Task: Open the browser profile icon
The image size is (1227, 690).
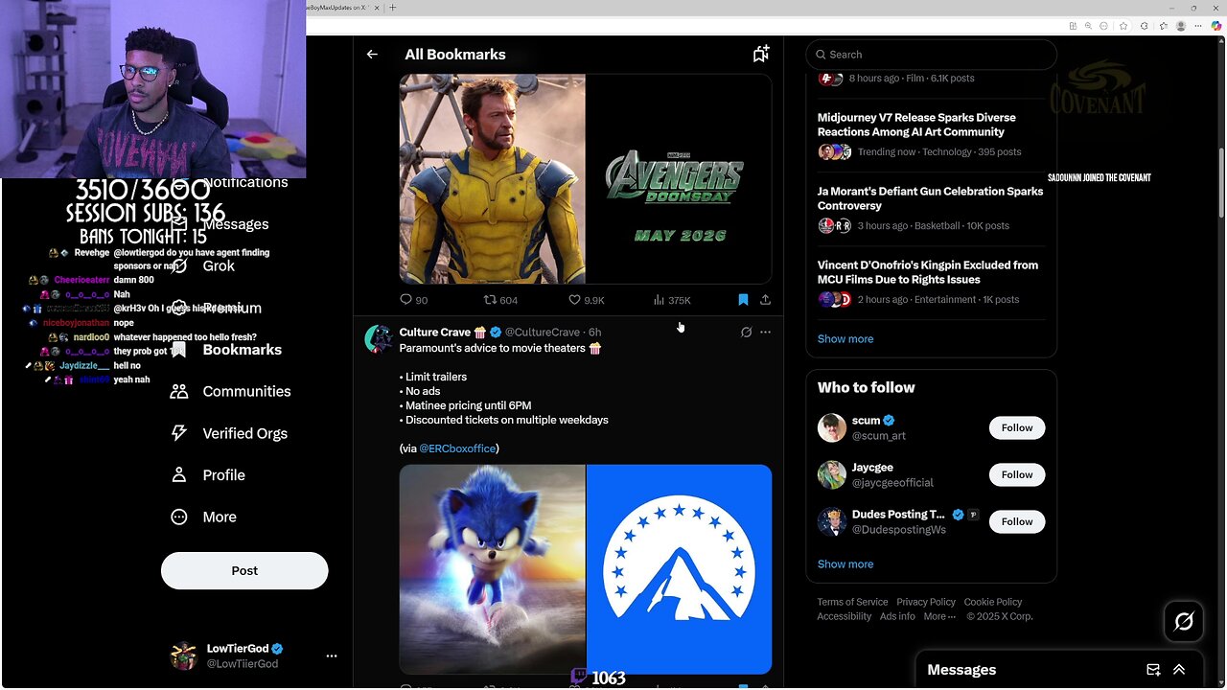Action: click(1181, 26)
